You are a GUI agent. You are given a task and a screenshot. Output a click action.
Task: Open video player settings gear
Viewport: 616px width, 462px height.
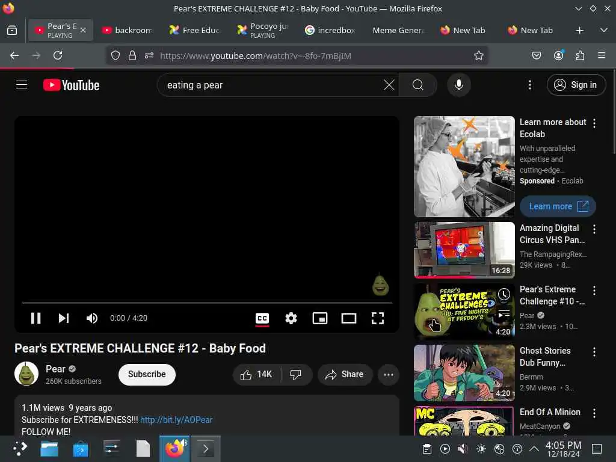tap(291, 318)
